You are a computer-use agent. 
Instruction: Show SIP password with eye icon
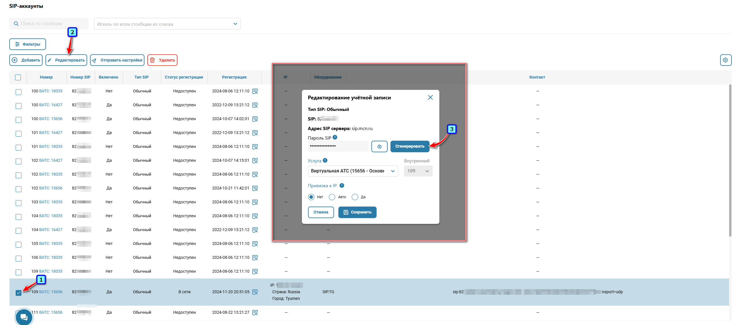coord(379,146)
